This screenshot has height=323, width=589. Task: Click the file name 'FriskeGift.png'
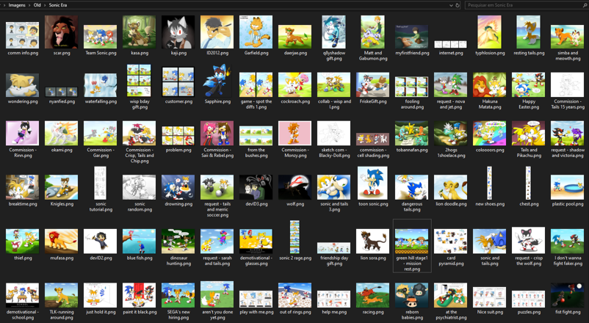click(x=373, y=101)
